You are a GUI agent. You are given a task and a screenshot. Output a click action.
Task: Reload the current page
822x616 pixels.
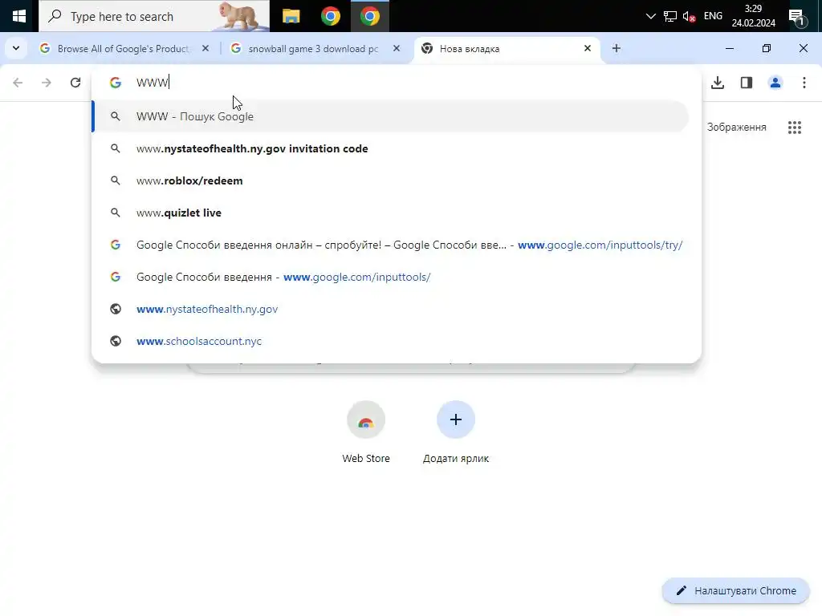click(x=75, y=83)
